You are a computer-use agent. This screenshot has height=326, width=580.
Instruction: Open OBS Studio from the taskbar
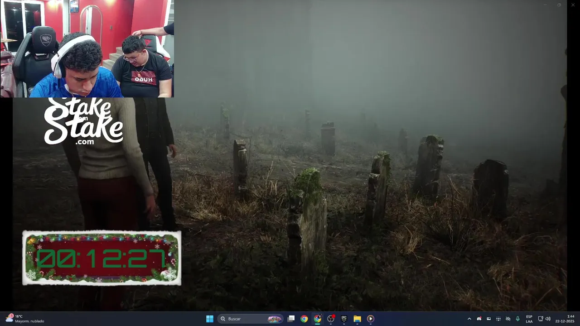[331, 319]
